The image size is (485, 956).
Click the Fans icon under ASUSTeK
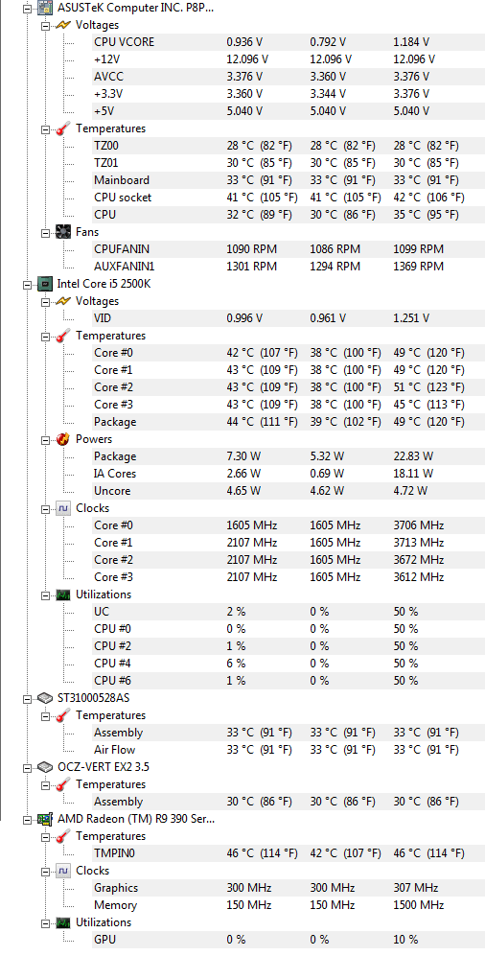[63, 232]
